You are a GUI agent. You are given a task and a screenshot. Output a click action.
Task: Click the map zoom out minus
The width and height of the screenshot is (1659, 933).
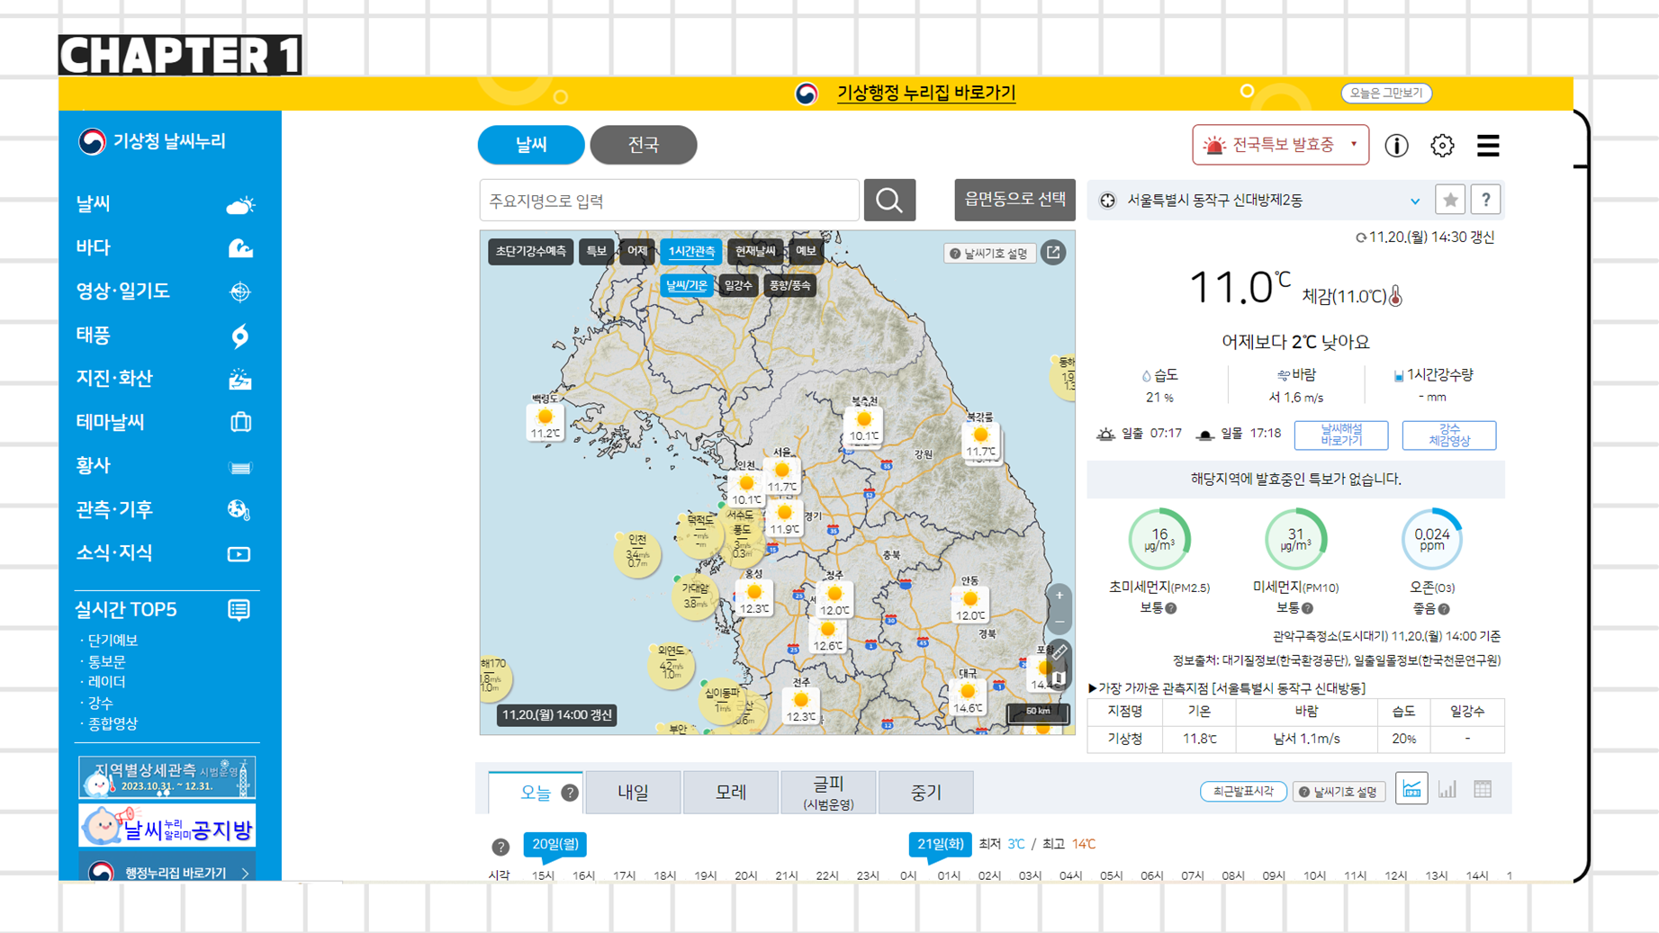pyautogui.click(x=1059, y=622)
